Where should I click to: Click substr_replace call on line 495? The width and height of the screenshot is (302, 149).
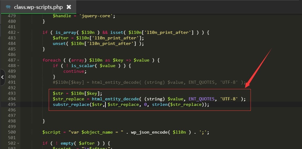(x=71, y=105)
